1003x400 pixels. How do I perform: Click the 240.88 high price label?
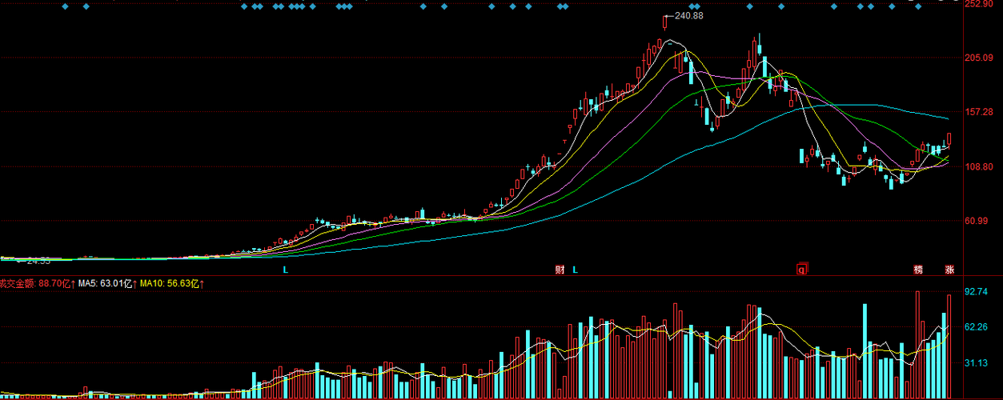pos(688,16)
